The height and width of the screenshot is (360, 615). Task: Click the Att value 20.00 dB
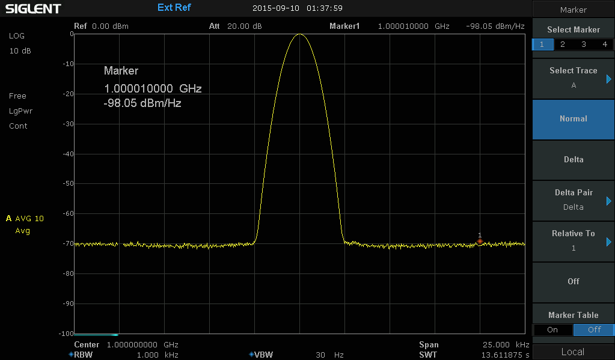pyautogui.click(x=244, y=26)
